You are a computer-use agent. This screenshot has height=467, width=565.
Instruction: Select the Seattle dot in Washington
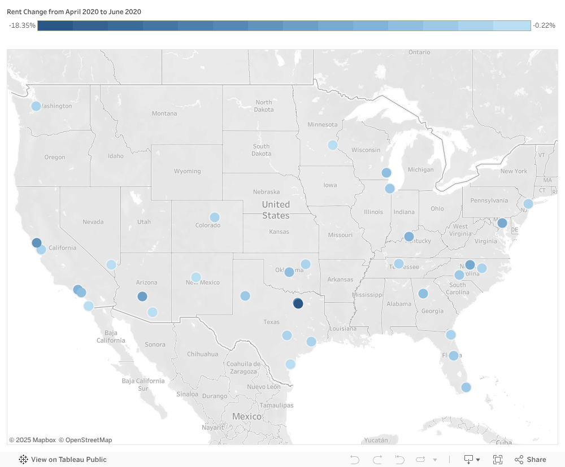(36, 106)
